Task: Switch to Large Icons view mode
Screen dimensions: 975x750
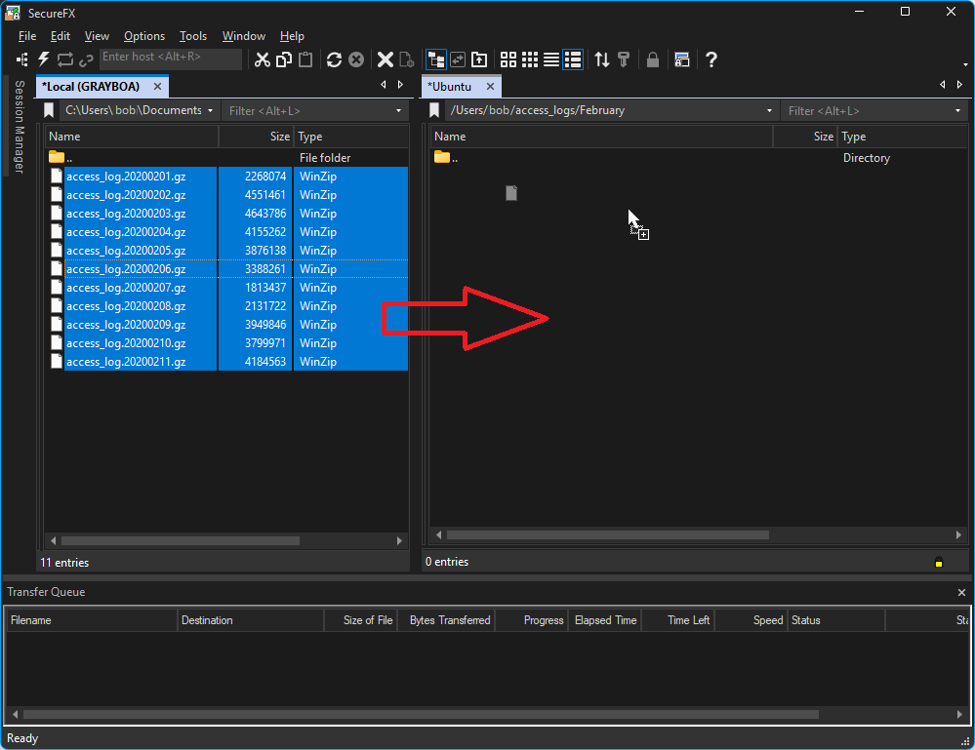Action: point(508,59)
